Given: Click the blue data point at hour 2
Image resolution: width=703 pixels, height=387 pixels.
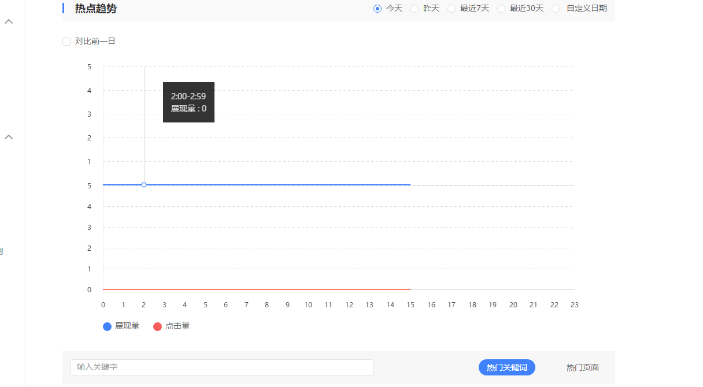Looking at the screenshot, I should click(x=144, y=185).
